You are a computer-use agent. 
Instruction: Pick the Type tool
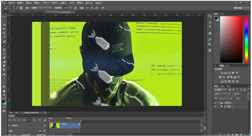tap(4, 79)
